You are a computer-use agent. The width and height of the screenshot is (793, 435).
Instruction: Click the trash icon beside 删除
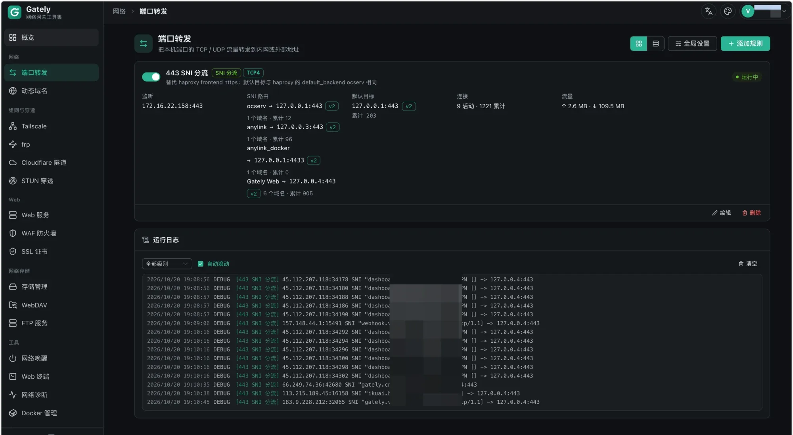745,213
